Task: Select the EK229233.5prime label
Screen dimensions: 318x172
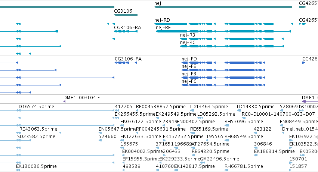Action: pos(180,159)
